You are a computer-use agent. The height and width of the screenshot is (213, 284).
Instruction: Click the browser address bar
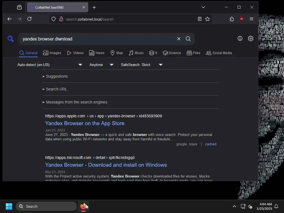point(130,19)
